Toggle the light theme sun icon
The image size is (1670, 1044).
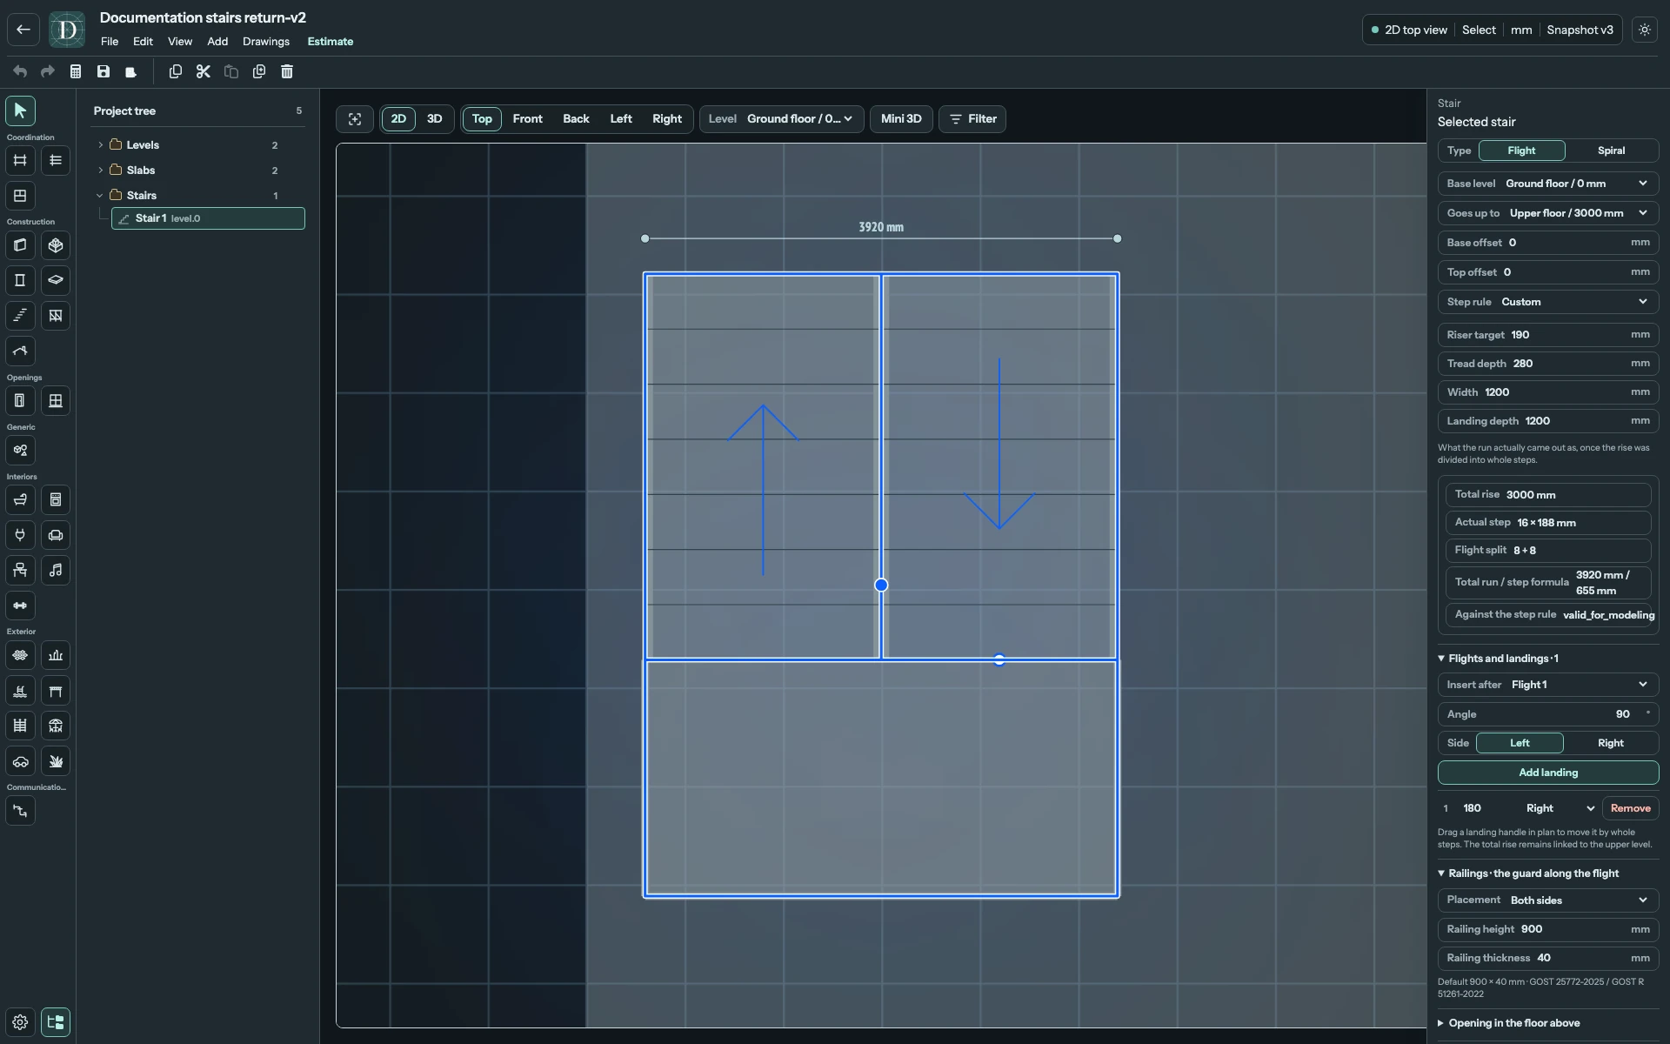coord(1644,30)
